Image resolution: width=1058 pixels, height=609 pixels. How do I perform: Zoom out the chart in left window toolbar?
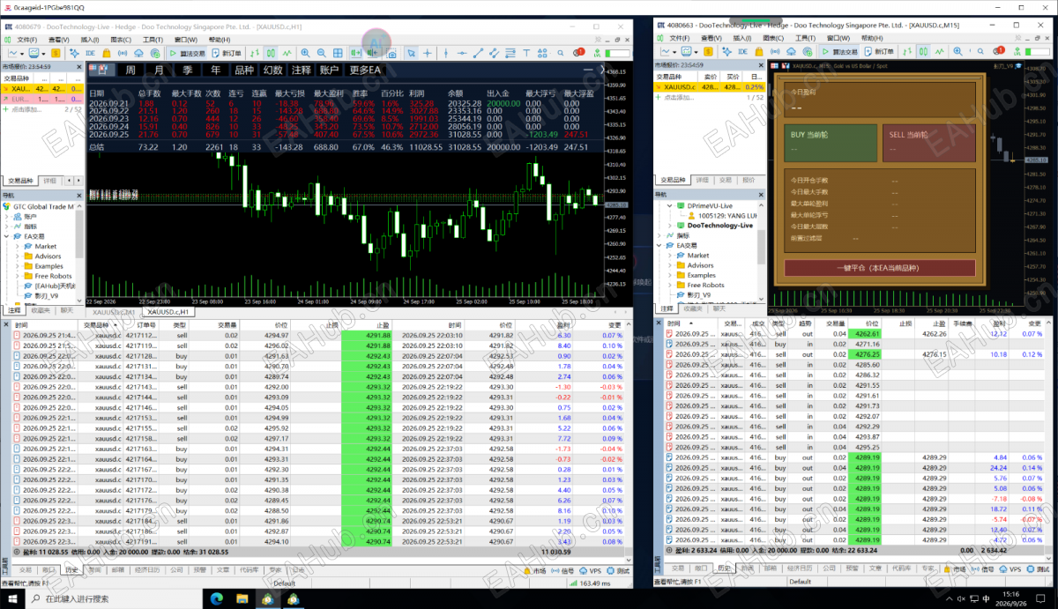321,53
